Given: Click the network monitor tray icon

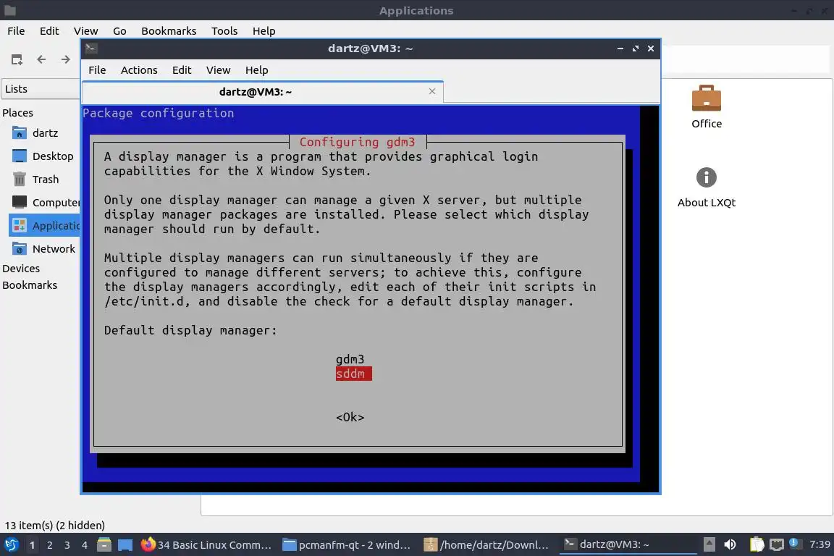Looking at the screenshot, I should point(777,544).
